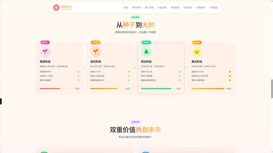Click the 双重价值共创未来 heading
This screenshot has height=153, width=273.
pos(135,130)
